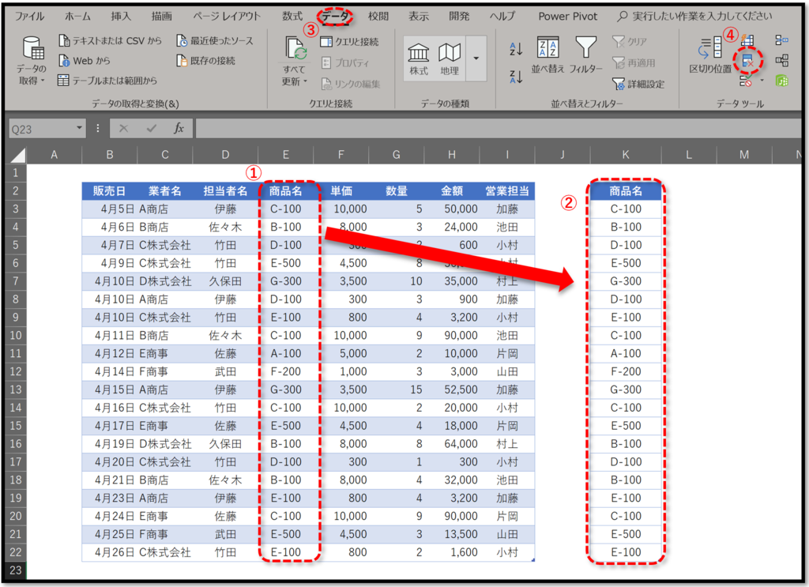
Task: Select the Stocks (株式) data type
Action: (417, 54)
